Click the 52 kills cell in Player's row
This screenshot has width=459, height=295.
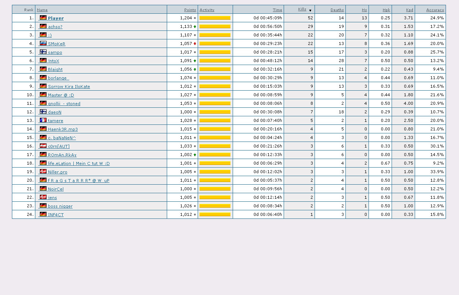click(310, 18)
